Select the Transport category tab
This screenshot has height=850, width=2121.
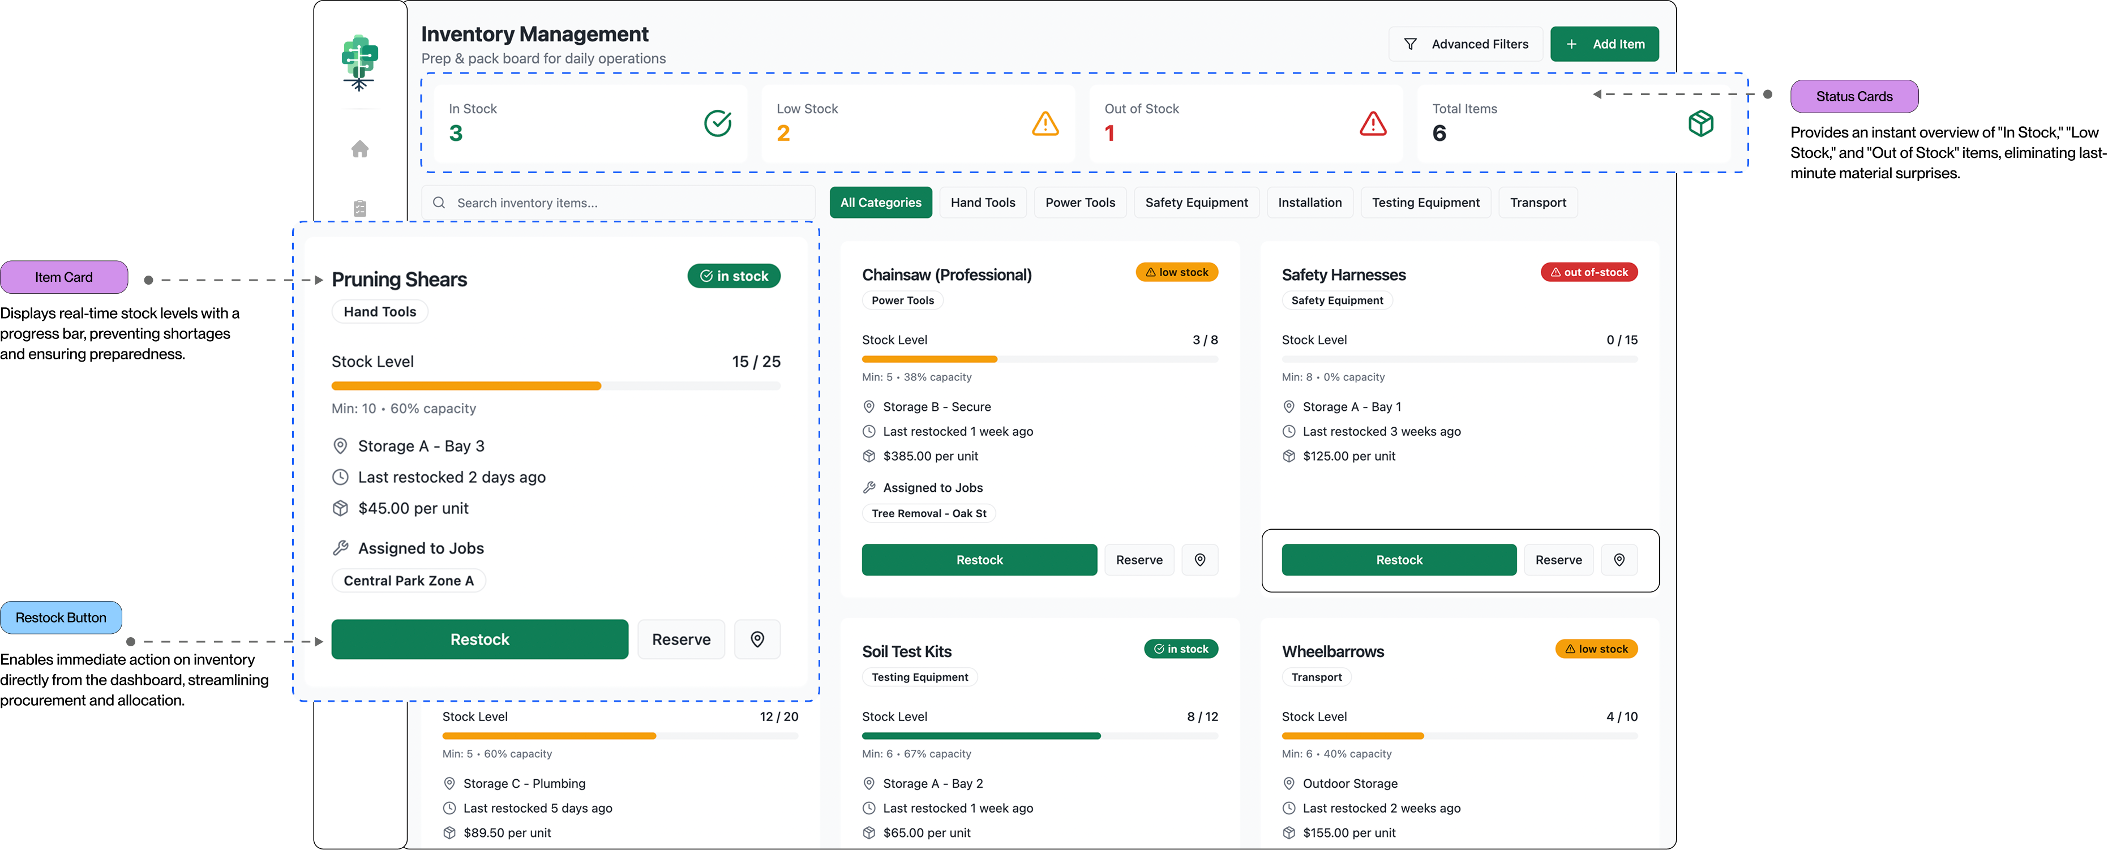[1537, 203]
